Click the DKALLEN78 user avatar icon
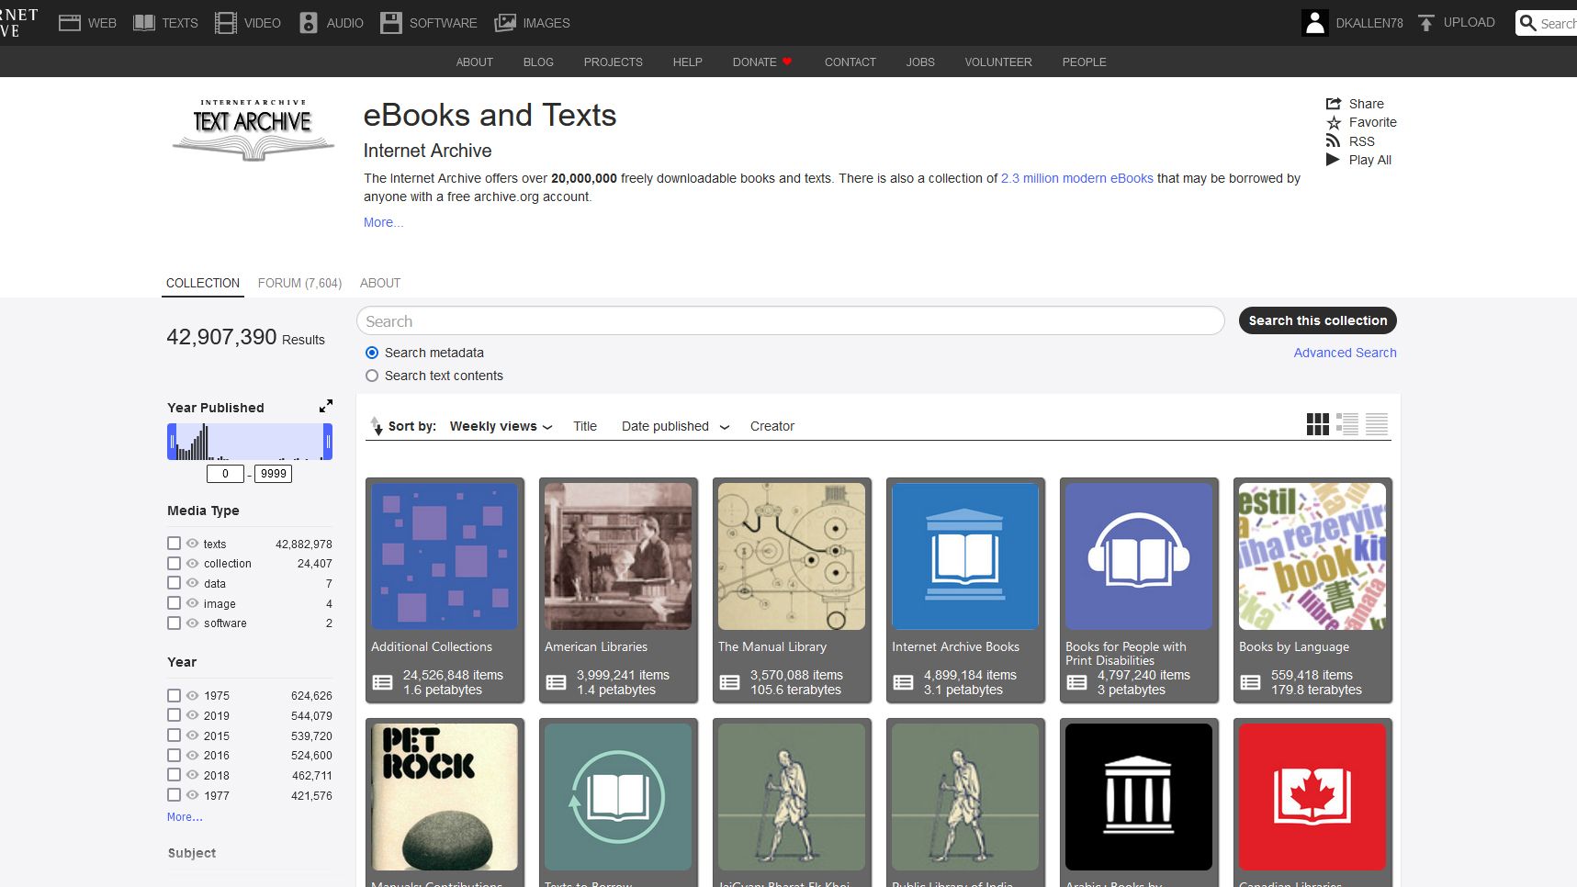The width and height of the screenshot is (1577, 887). (1315, 23)
